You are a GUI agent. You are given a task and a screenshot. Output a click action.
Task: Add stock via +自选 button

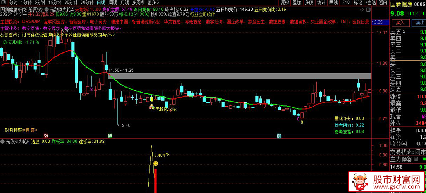pos(370,3)
